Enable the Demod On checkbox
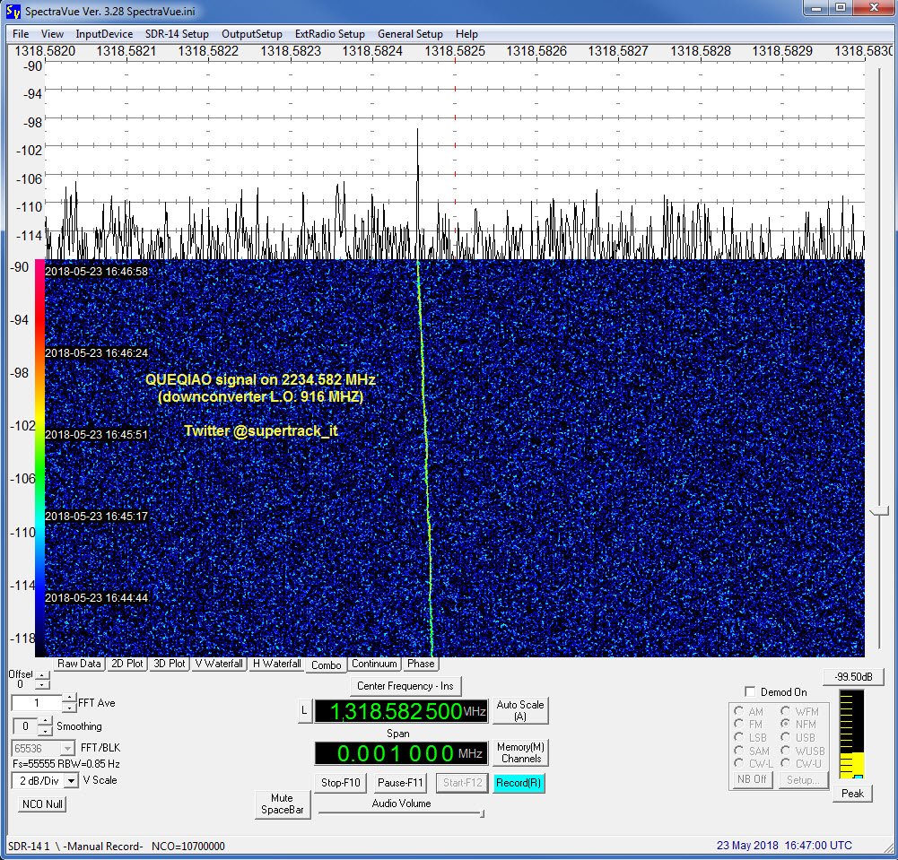The height and width of the screenshot is (860, 898). click(x=750, y=691)
